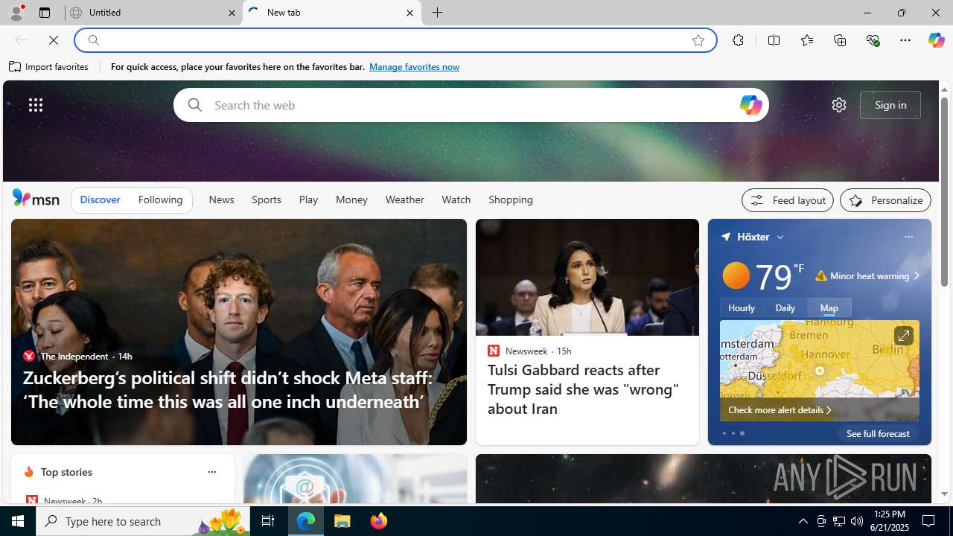Open a new tab with plus button

pos(437,13)
